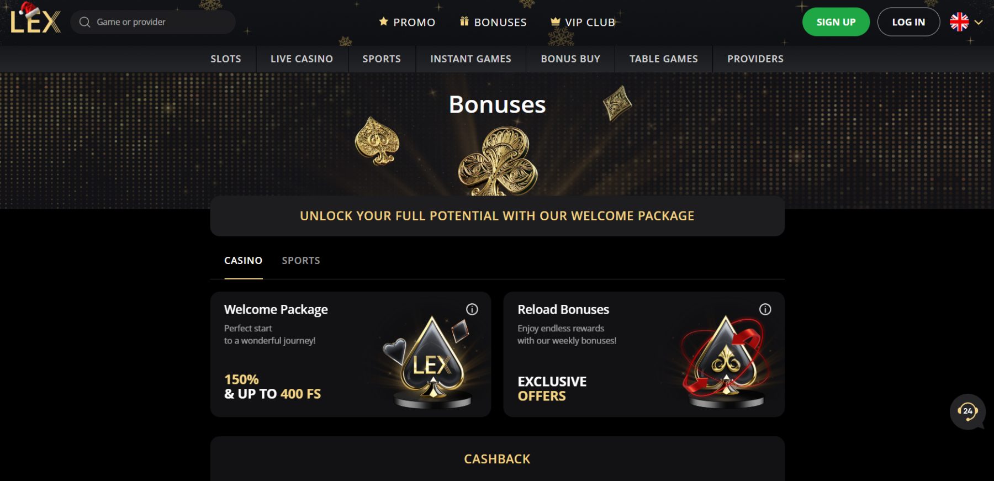Click the crown icon beside VIP Club
This screenshot has height=481, width=994.
click(x=555, y=22)
